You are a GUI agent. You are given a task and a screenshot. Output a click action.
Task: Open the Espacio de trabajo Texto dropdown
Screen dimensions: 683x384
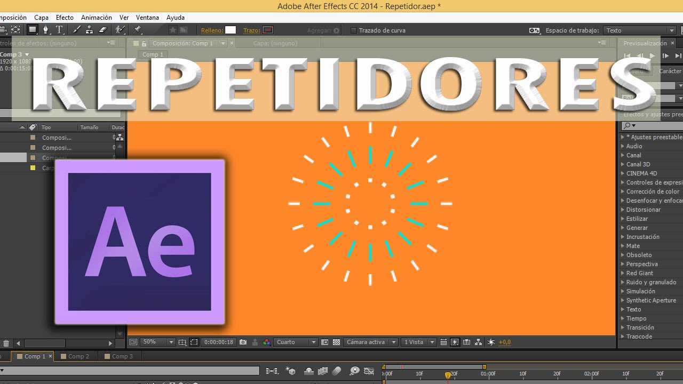pos(640,30)
